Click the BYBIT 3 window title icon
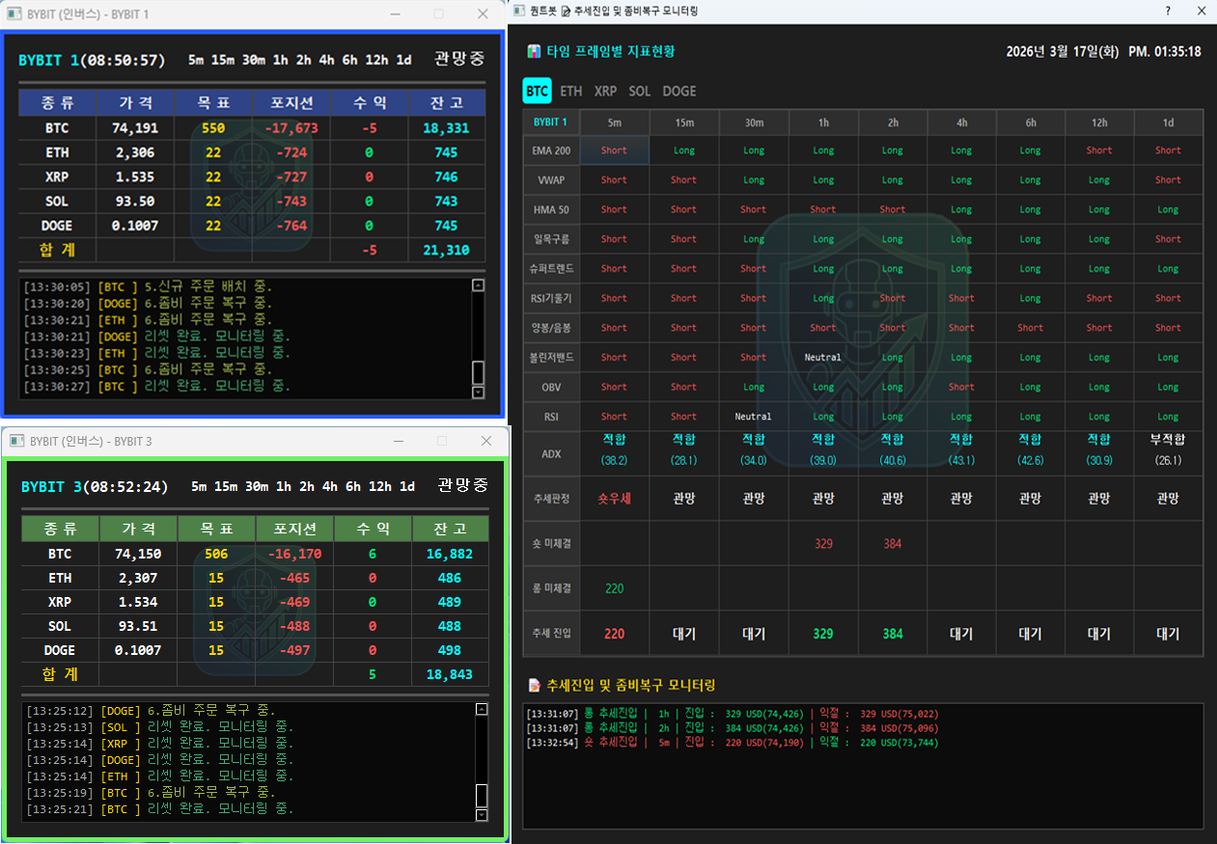This screenshot has height=844, width=1217. point(16,441)
